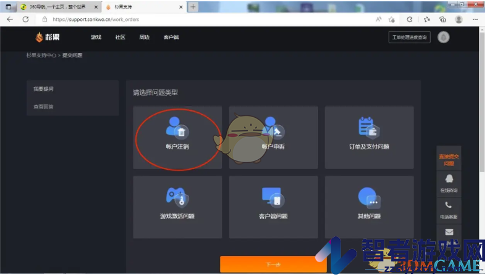Click the 电话客服 phone icon

pos(449,205)
